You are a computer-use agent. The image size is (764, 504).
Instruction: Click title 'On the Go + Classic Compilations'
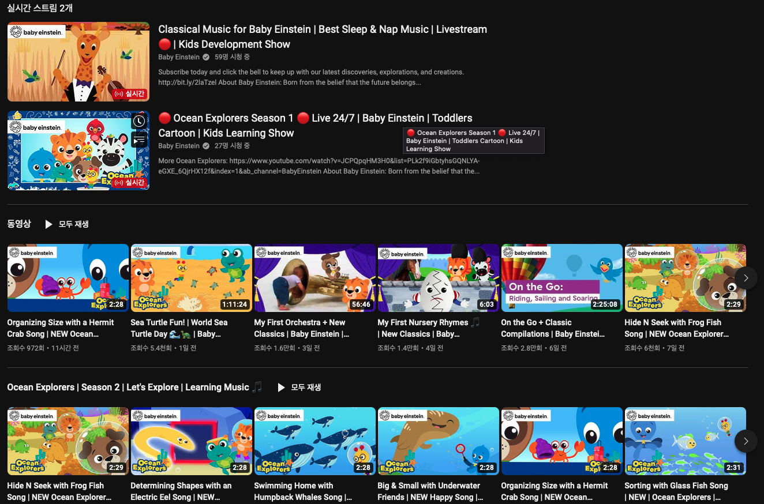coord(553,328)
